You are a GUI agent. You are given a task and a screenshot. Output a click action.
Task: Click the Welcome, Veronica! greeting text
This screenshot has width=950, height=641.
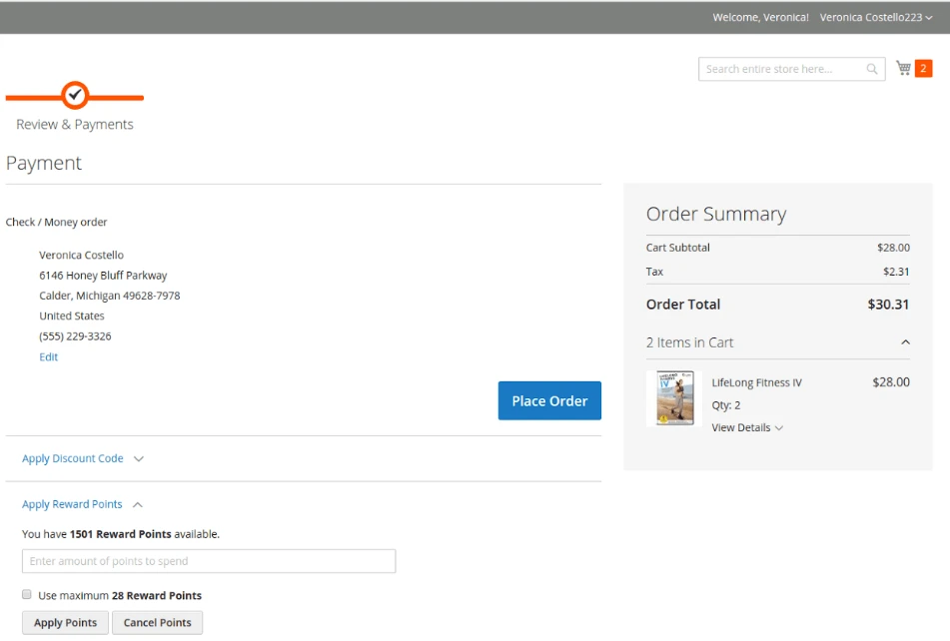click(760, 17)
